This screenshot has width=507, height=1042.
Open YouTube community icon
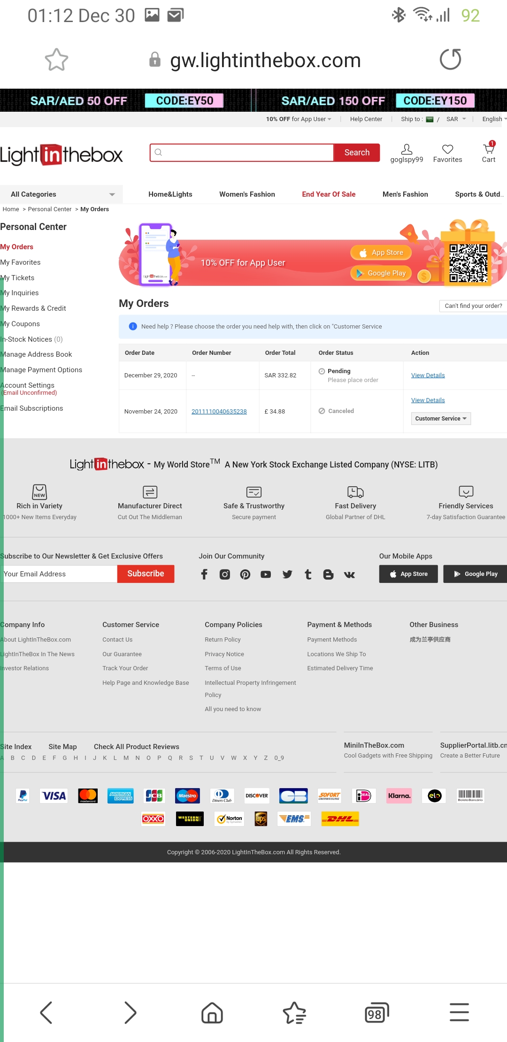tap(266, 575)
